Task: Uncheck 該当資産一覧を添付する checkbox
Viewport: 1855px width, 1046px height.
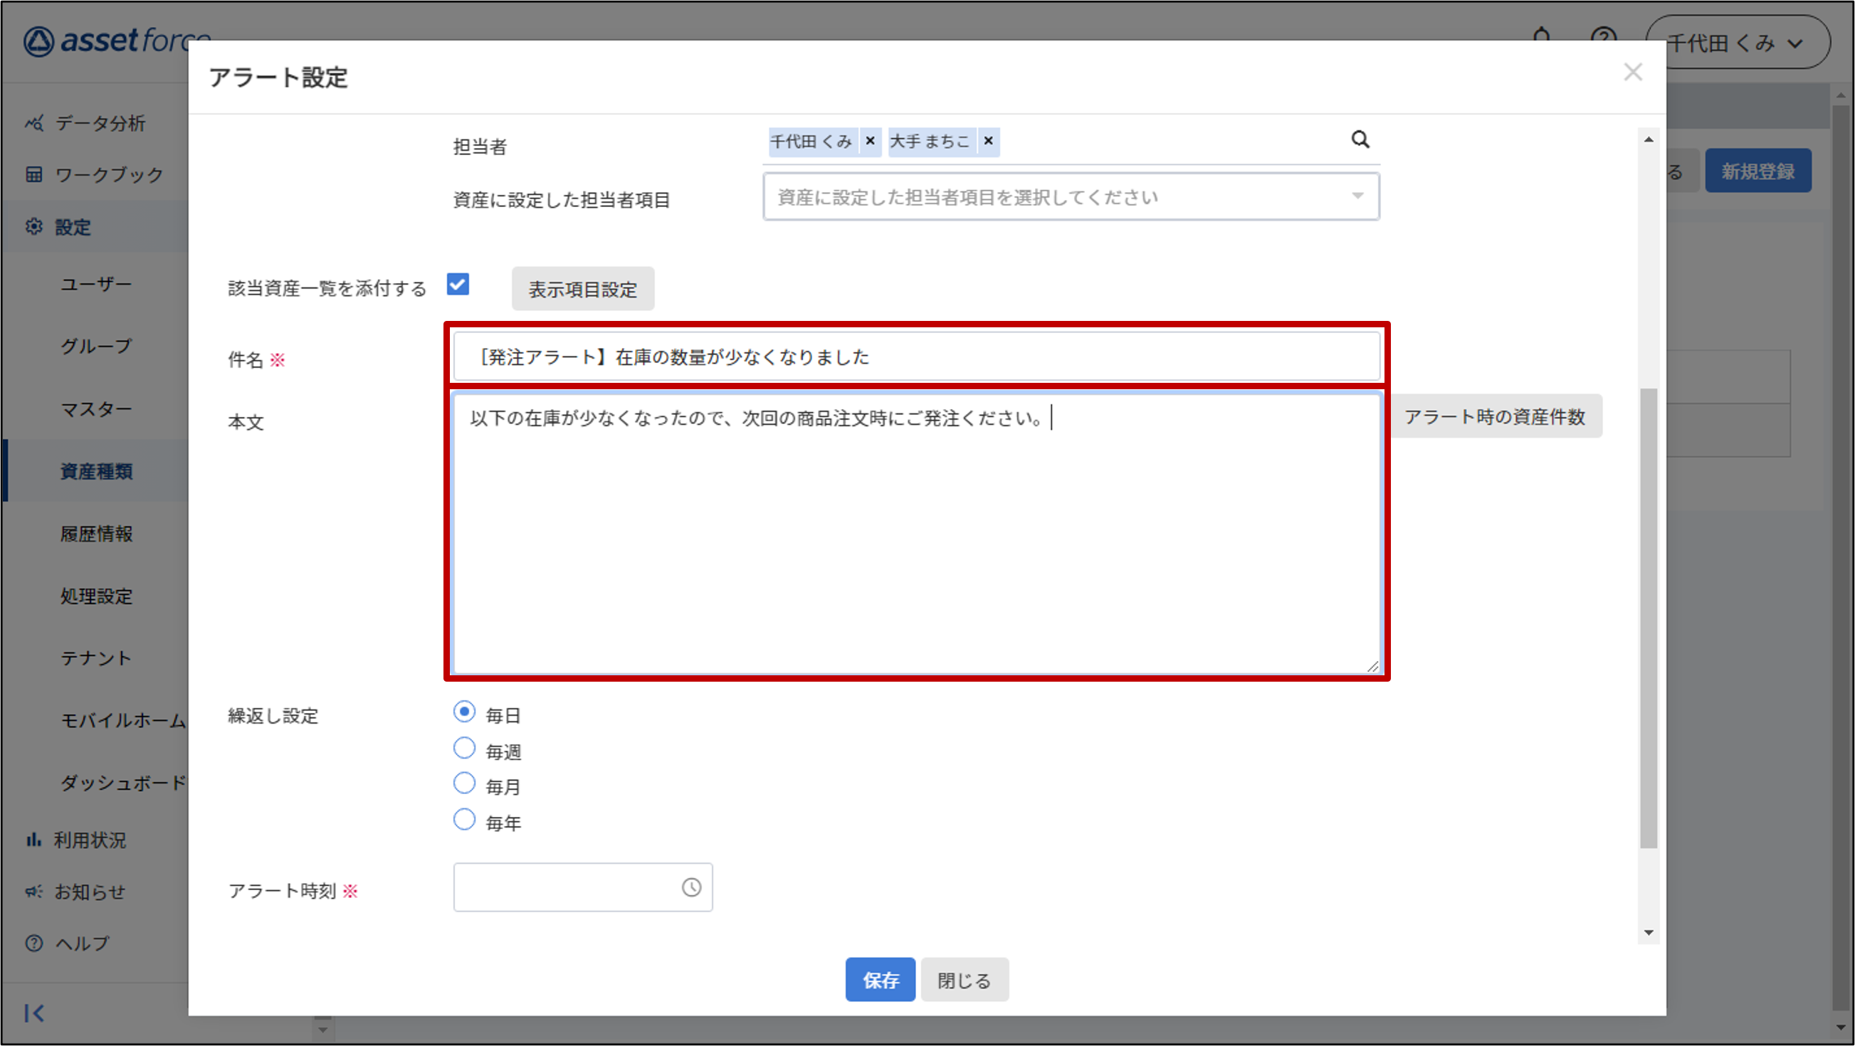Action: point(458,285)
